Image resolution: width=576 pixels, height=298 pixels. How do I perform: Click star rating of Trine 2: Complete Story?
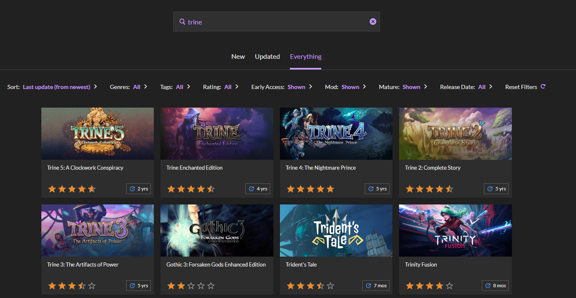pos(429,189)
